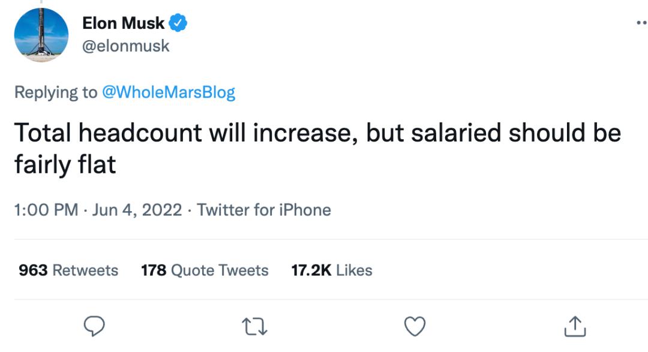Click the Elon Musk display name

[x=123, y=23]
